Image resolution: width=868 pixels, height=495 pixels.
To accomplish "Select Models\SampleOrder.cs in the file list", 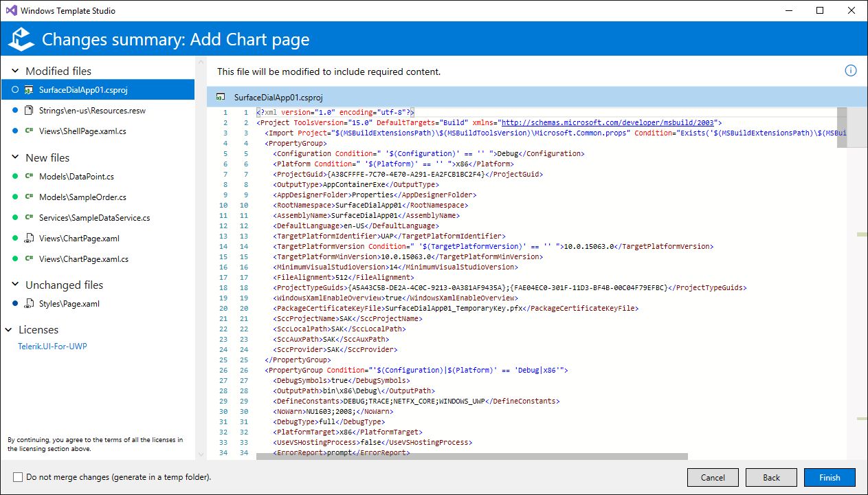I will point(82,197).
